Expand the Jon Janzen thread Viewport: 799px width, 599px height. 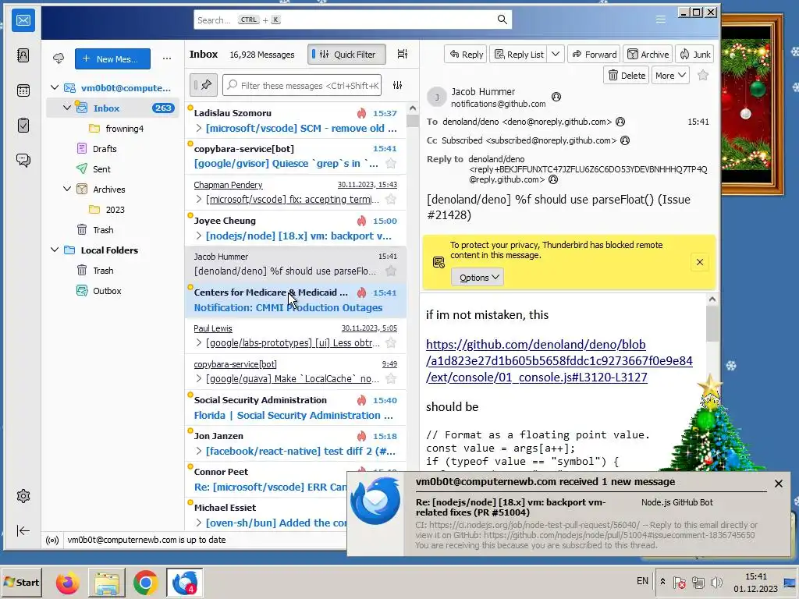[x=199, y=451]
